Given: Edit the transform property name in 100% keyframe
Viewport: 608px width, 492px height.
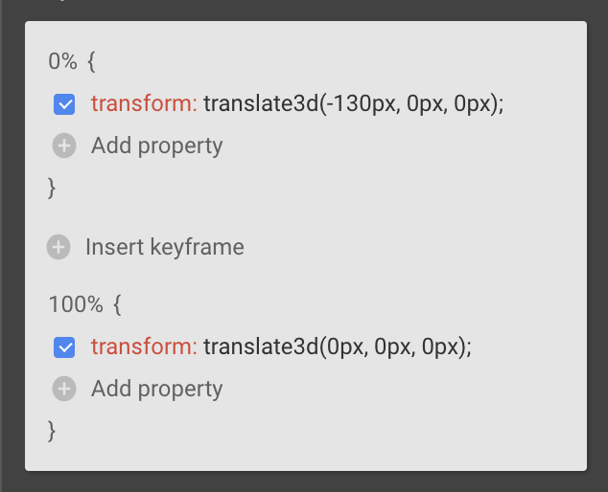Looking at the screenshot, I should (144, 347).
